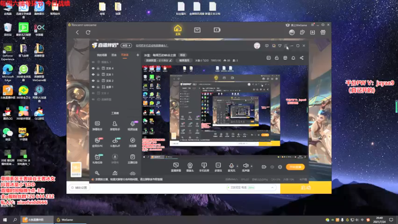398x224 pixels.
Task: Show the hidden 英雄联盟 source
Action: click(x=93, y=99)
